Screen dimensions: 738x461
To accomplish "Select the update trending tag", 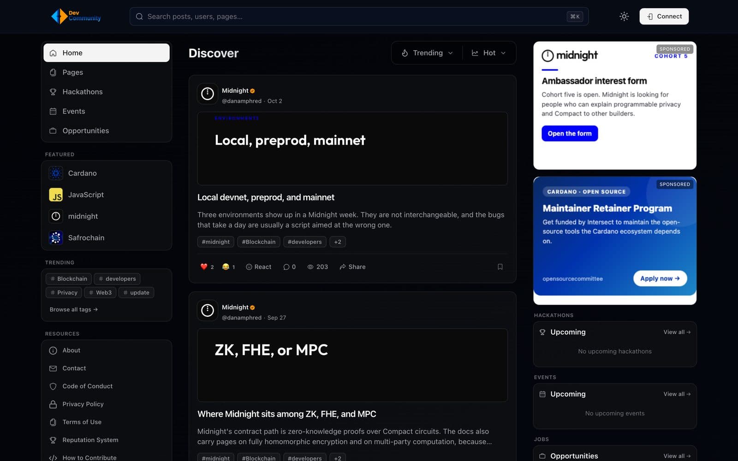I will point(136,292).
